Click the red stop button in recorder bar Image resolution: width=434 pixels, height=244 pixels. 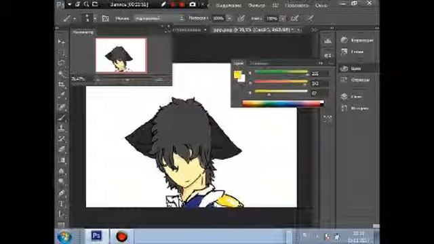point(182,5)
